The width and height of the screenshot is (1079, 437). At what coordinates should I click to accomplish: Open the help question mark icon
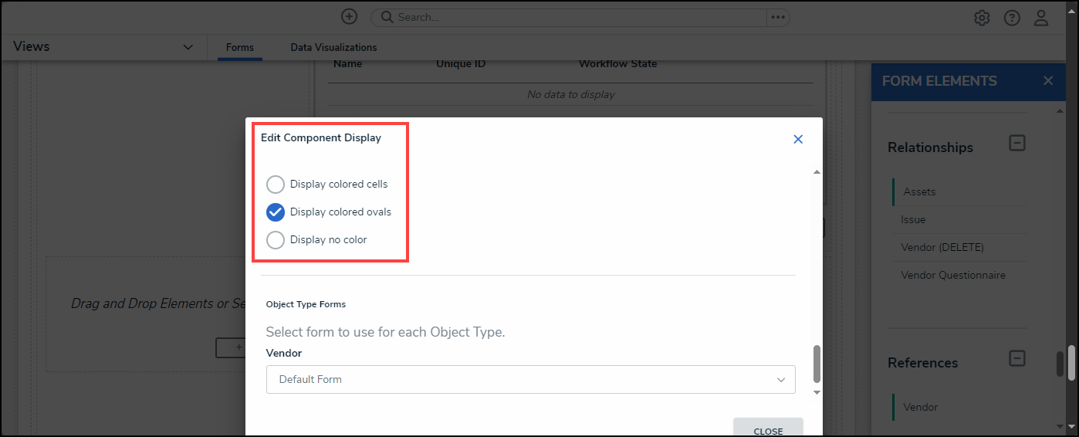(1012, 18)
